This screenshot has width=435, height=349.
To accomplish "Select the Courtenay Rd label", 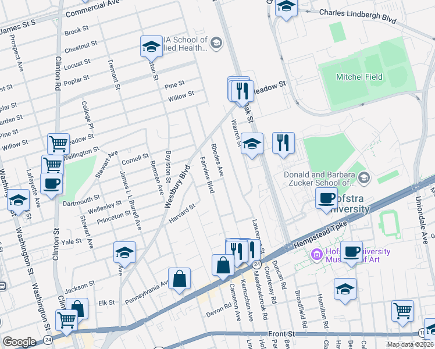I will point(270,285).
